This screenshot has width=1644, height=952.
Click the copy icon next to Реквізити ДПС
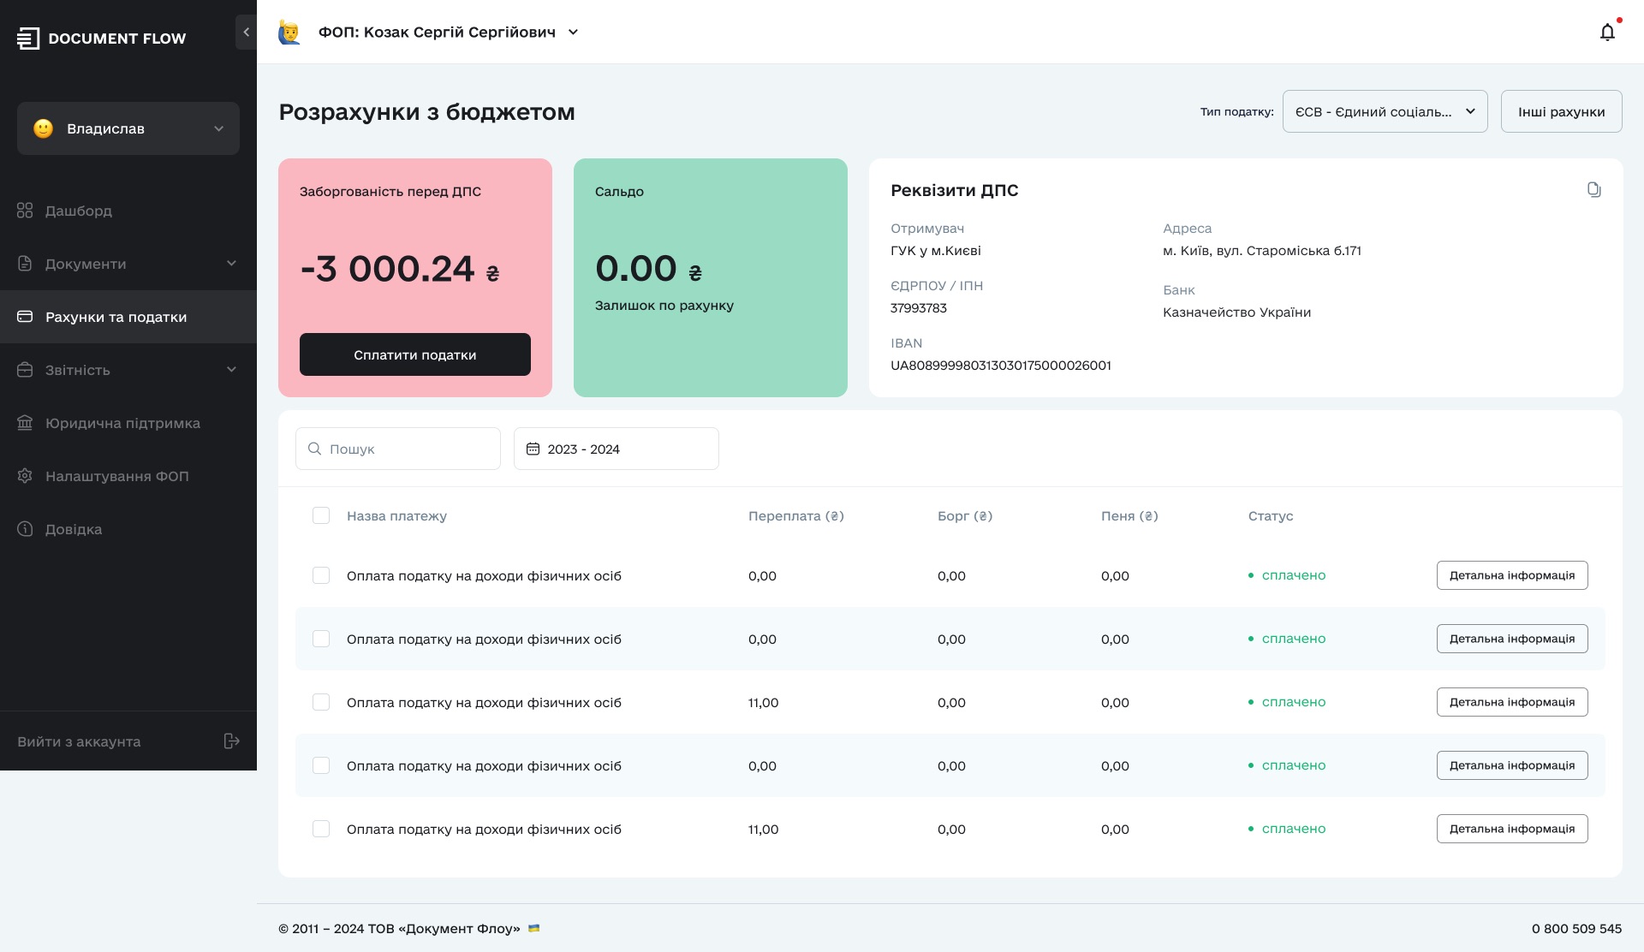click(x=1594, y=189)
